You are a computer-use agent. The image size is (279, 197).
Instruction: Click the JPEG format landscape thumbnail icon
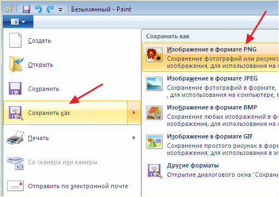point(154,84)
